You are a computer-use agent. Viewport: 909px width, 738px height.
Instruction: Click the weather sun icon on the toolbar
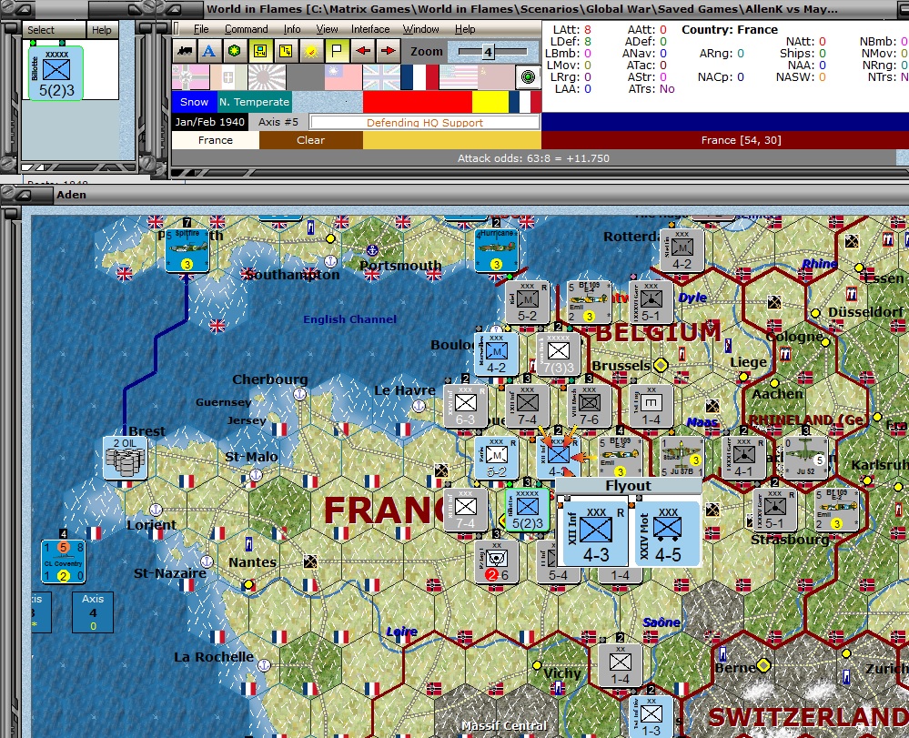point(312,52)
